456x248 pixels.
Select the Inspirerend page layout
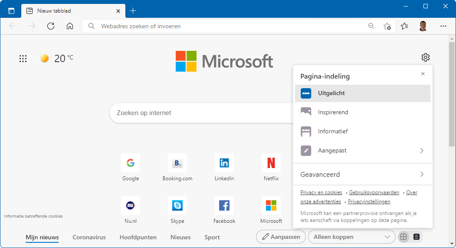tap(363, 112)
